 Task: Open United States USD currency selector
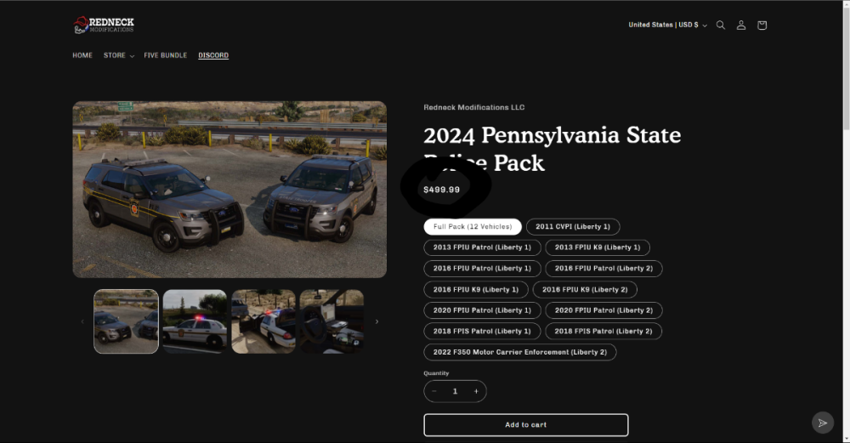[x=668, y=25]
